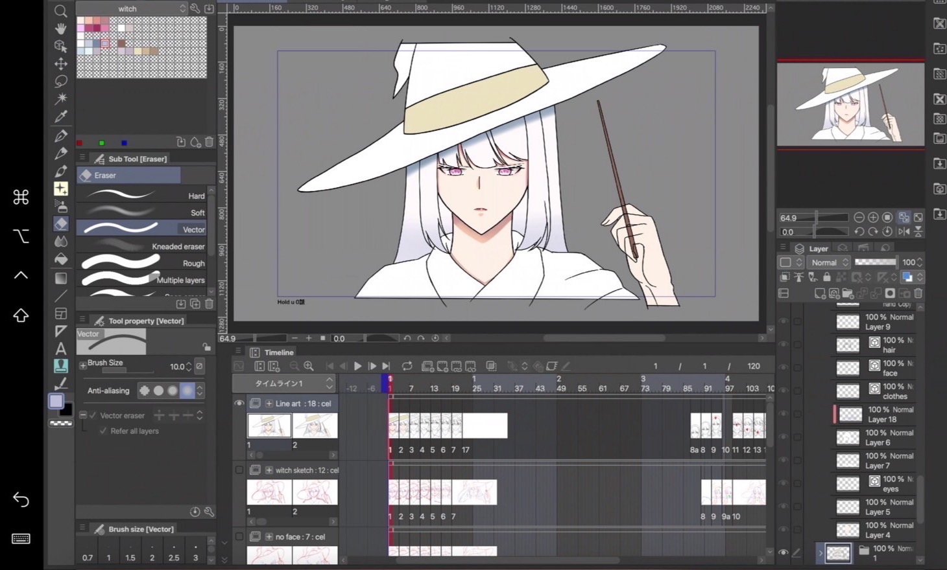Select the Hand move tool

tap(61, 28)
